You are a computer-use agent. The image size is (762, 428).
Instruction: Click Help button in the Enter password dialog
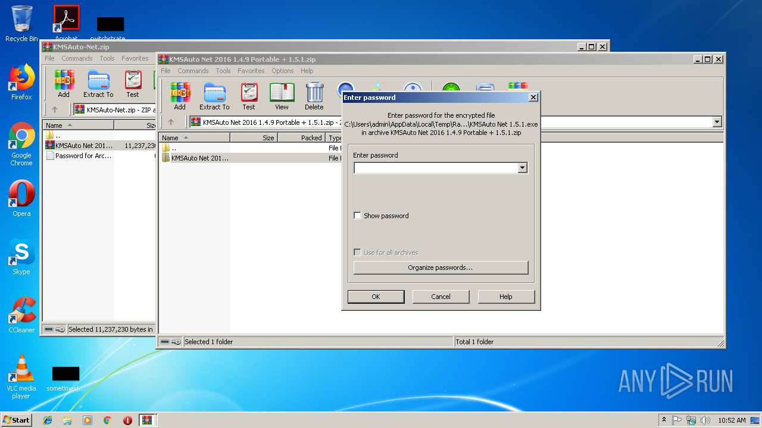tap(506, 297)
